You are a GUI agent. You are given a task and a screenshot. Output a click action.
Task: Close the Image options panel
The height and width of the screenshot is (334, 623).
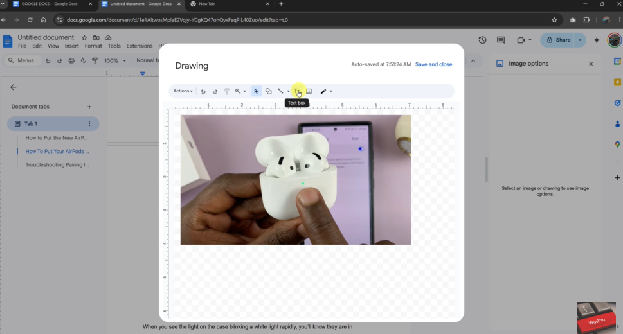pyautogui.click(x=591, y=64)
